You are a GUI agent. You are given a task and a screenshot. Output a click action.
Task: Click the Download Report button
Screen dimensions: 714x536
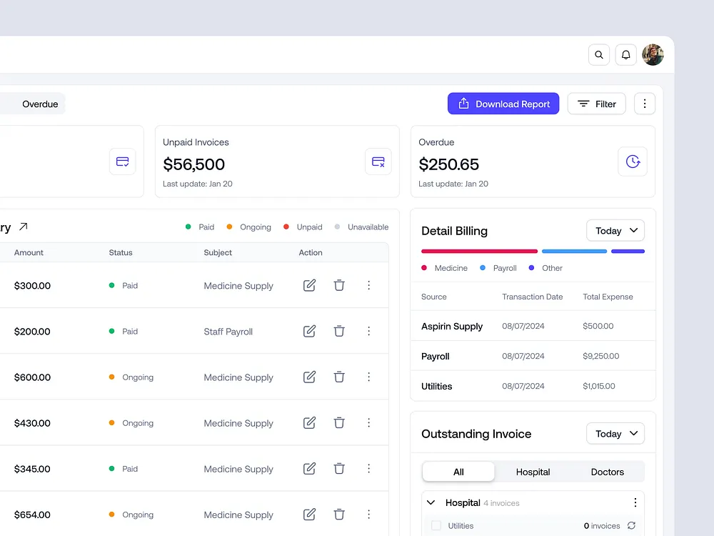pos(503,104)
